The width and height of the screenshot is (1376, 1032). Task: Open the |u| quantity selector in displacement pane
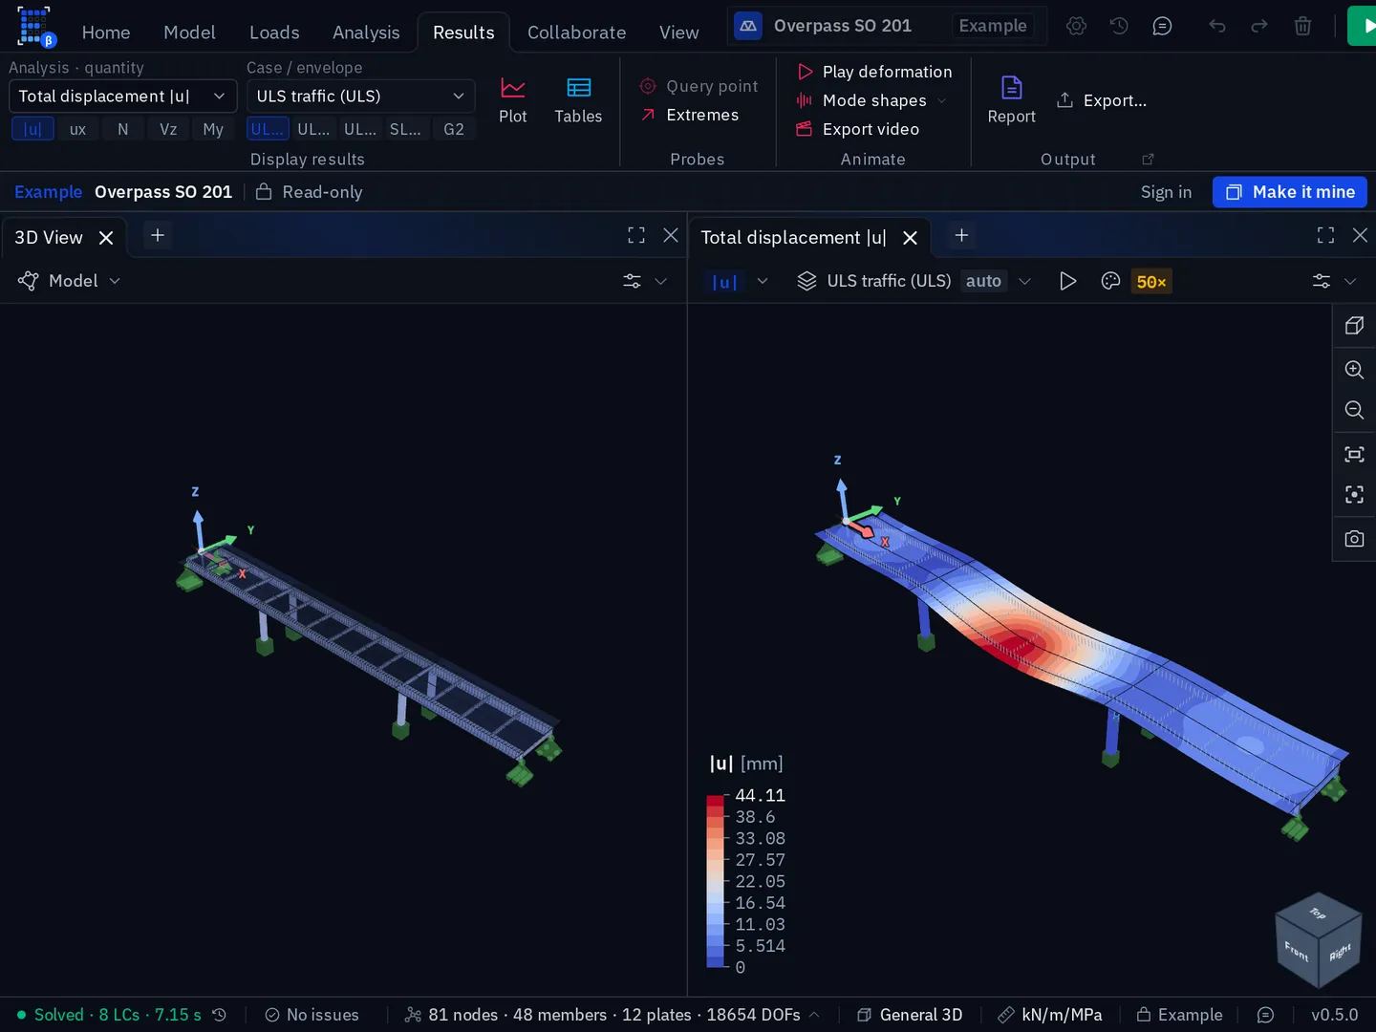tap(740, 281)
